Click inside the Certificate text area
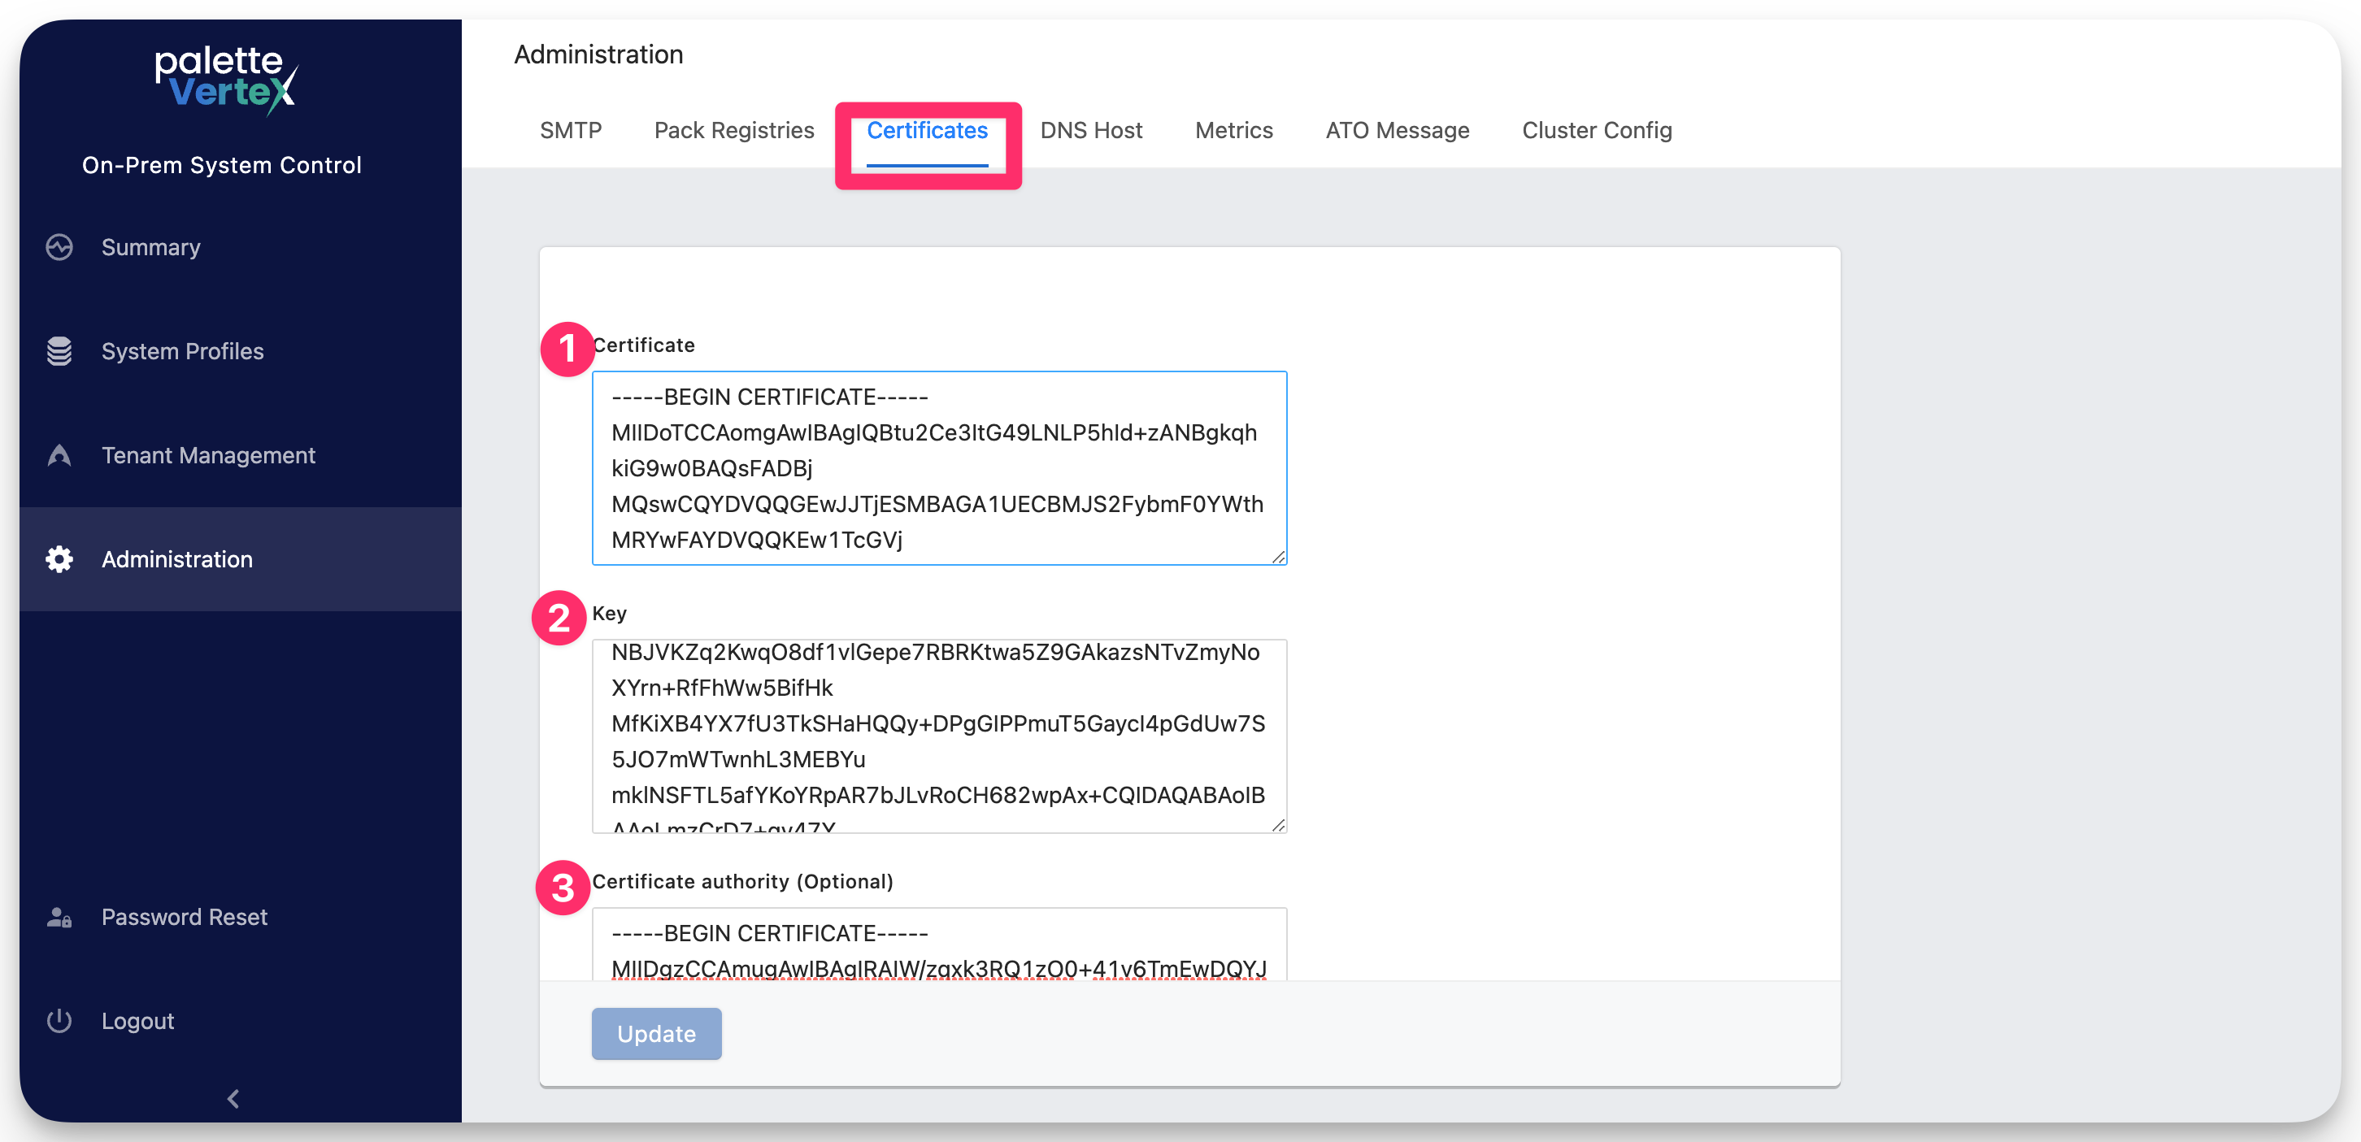This screenshot has height=1142, width=2361. (x=940, y=468)
